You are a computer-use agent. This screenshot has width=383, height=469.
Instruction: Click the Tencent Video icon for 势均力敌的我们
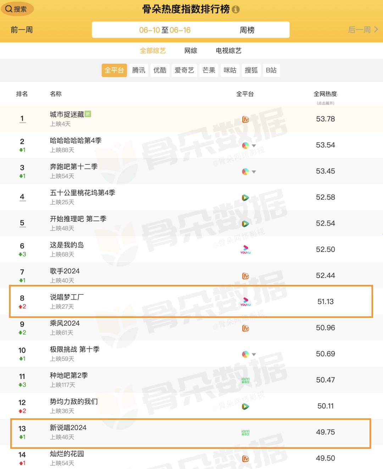pyautogui.click(x=245, y=406)
